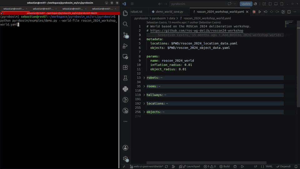Click line number 9 in the gutter
Screen dimensions: 300x169
pyautogui.click(x=140, y=60)
